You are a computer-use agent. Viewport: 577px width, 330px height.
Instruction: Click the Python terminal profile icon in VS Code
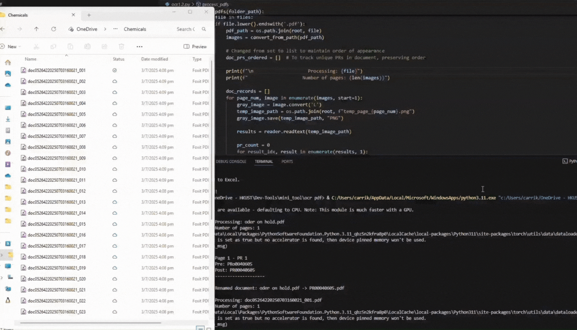(x=565, y=161)
